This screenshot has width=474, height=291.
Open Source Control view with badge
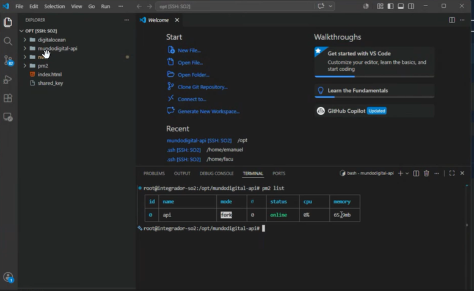point(8,60)
